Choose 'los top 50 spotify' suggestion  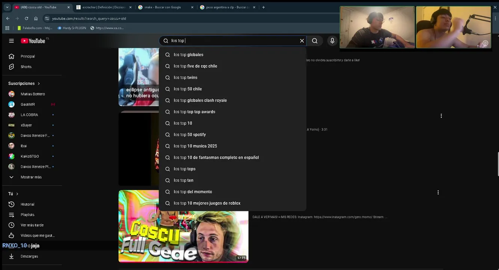[x=232, y=135]
